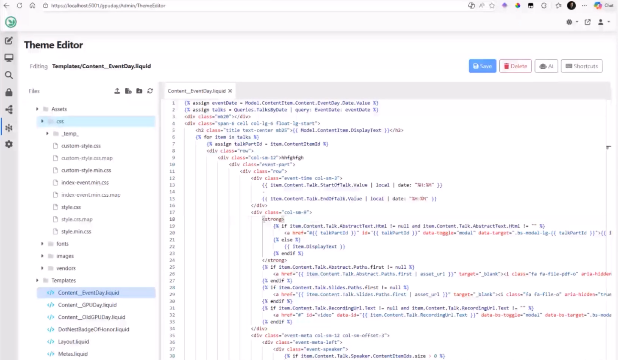Screen dimensions: 618x360
Task: Open the workflows sidebar icon
Action: pos(9,110)
